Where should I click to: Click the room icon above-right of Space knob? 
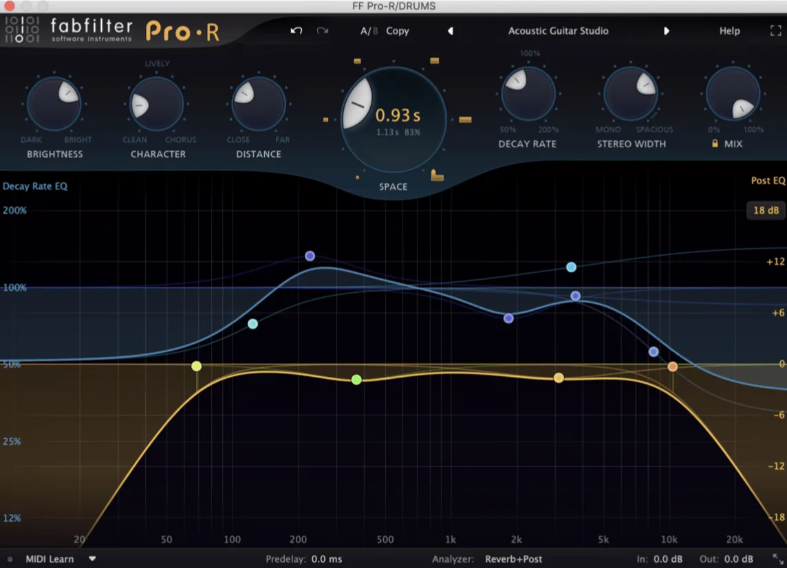435,61
